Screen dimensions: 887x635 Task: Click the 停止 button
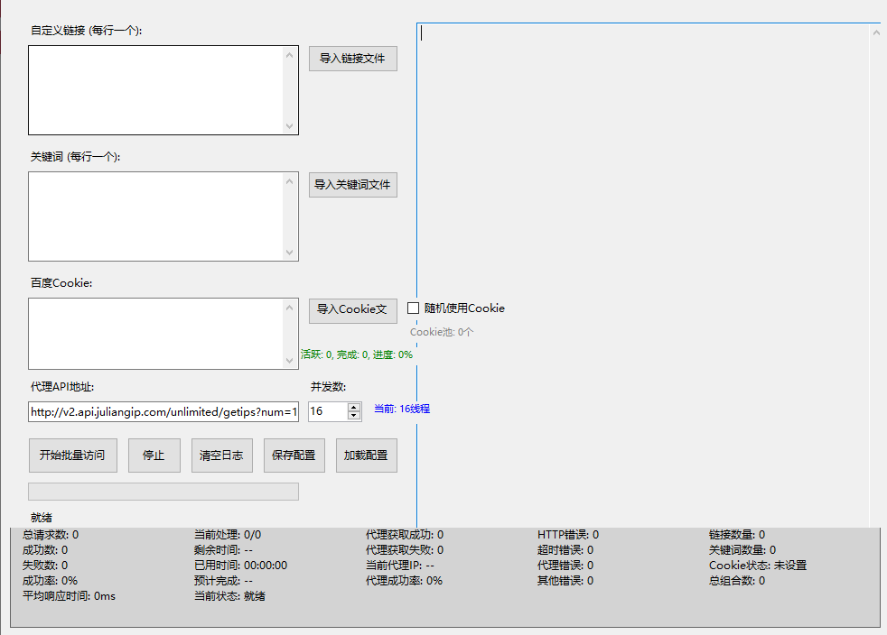154,456
